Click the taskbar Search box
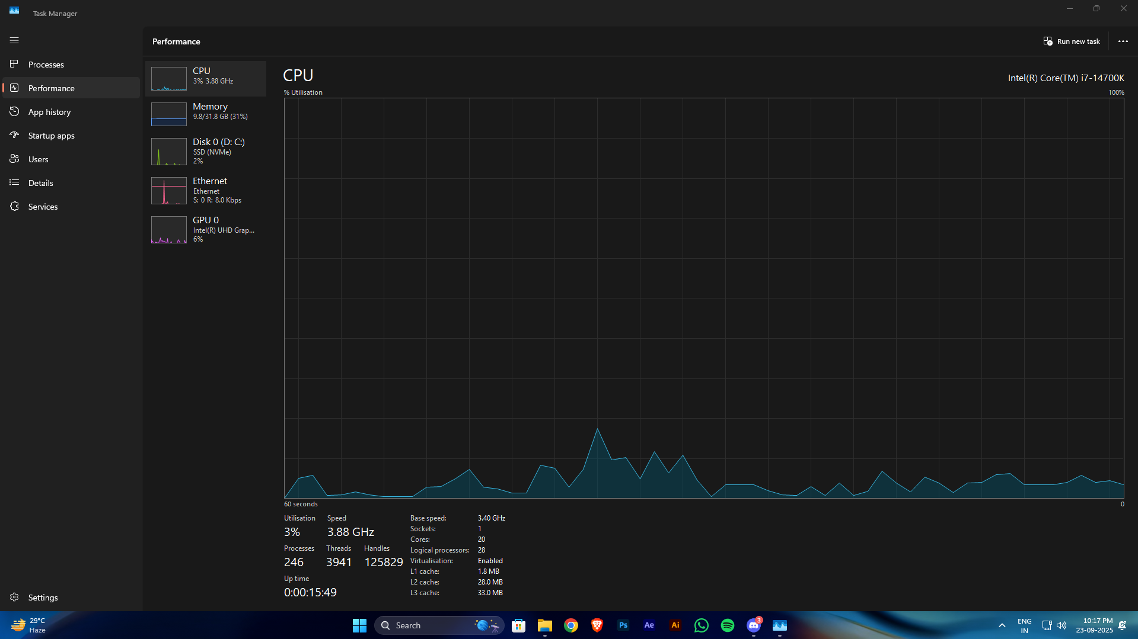Image resolution: width=1138 pixels, height=639 pixels. click(x=439, y=625)
